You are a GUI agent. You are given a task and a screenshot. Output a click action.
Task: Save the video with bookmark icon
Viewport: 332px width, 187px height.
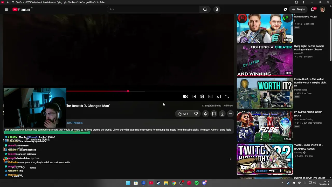[214, 114]
